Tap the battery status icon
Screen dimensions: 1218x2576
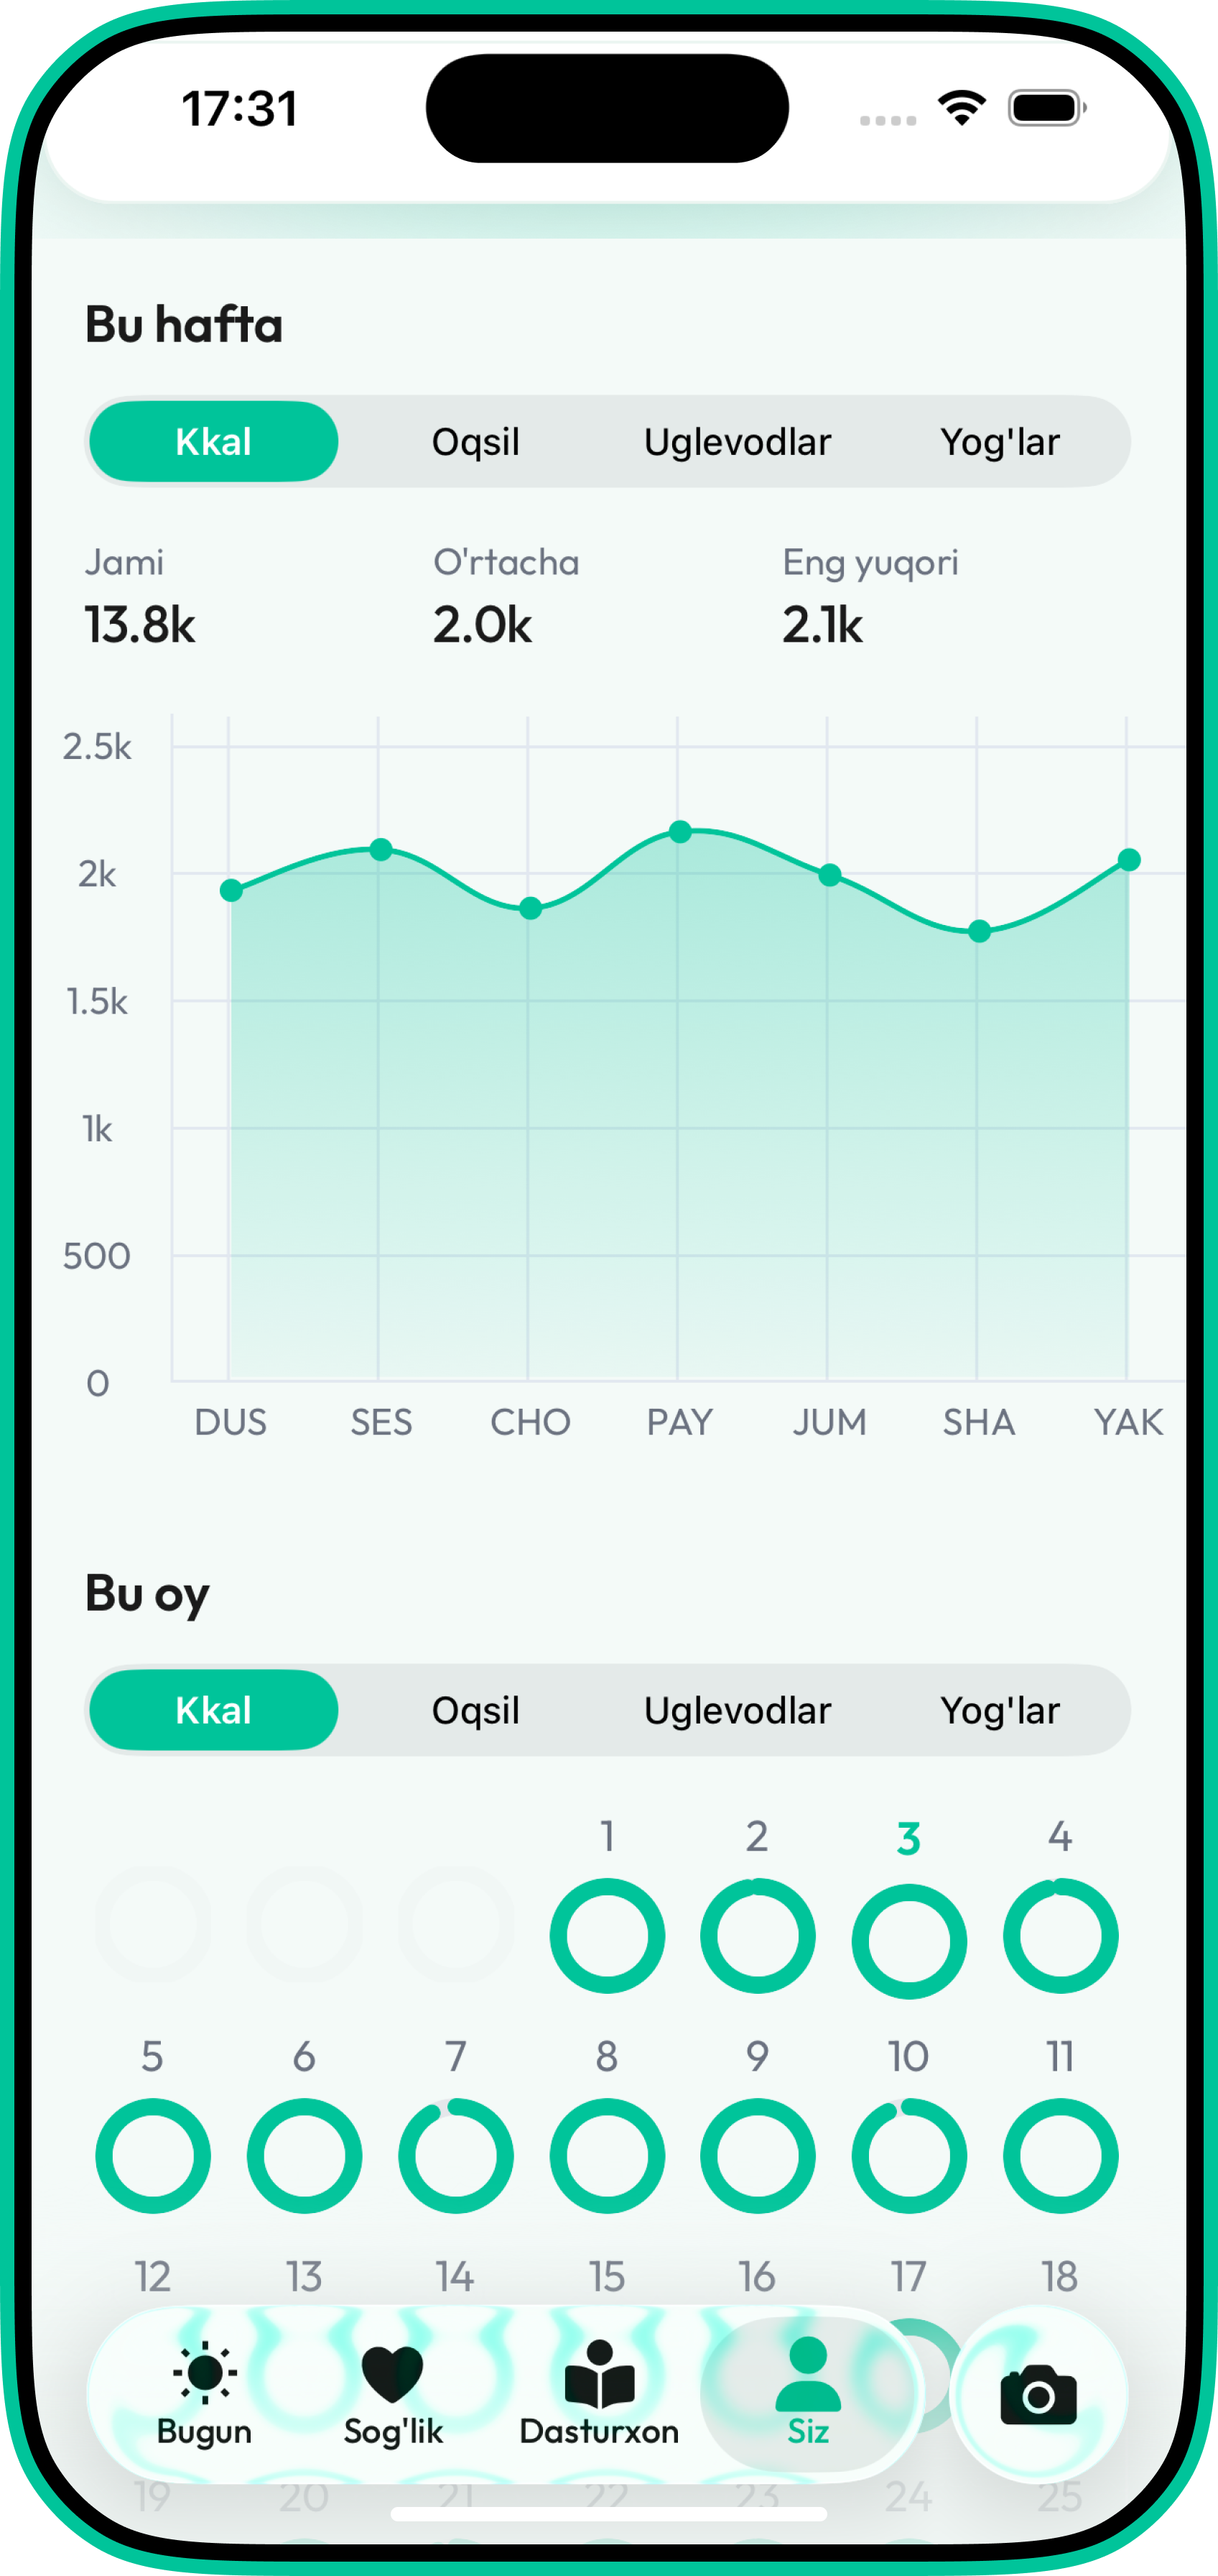1046,108
